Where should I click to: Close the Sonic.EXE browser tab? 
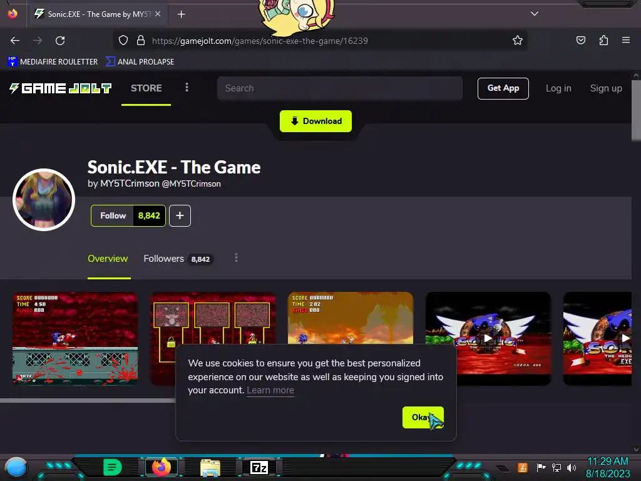coord(158,14)
